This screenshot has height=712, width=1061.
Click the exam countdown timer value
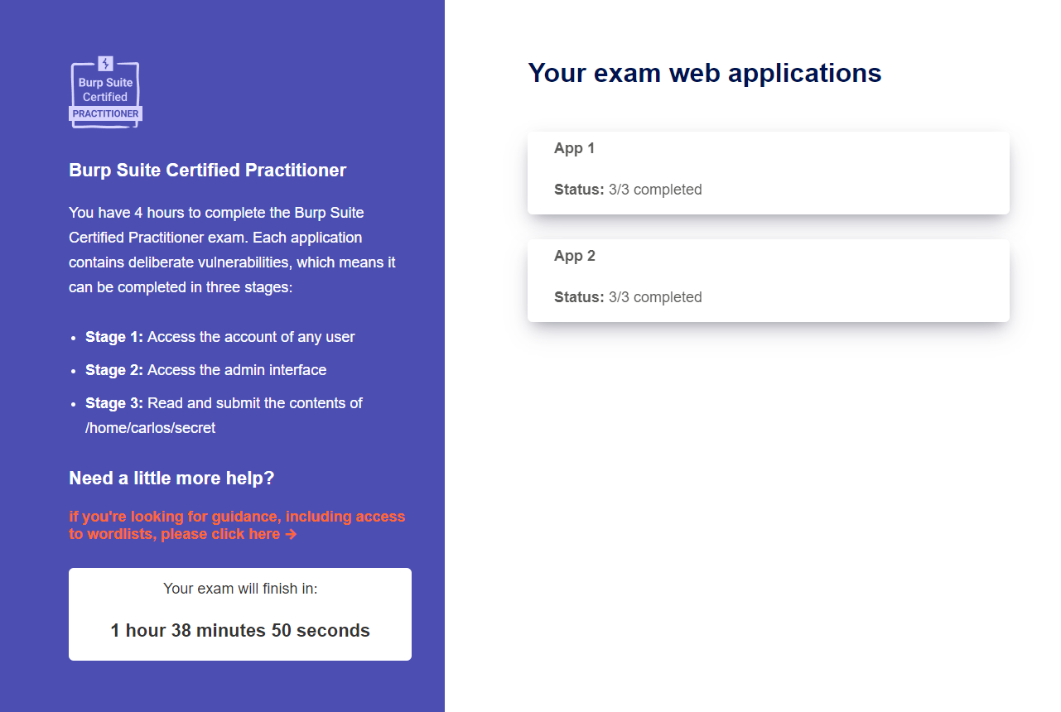tap(240, 631)
